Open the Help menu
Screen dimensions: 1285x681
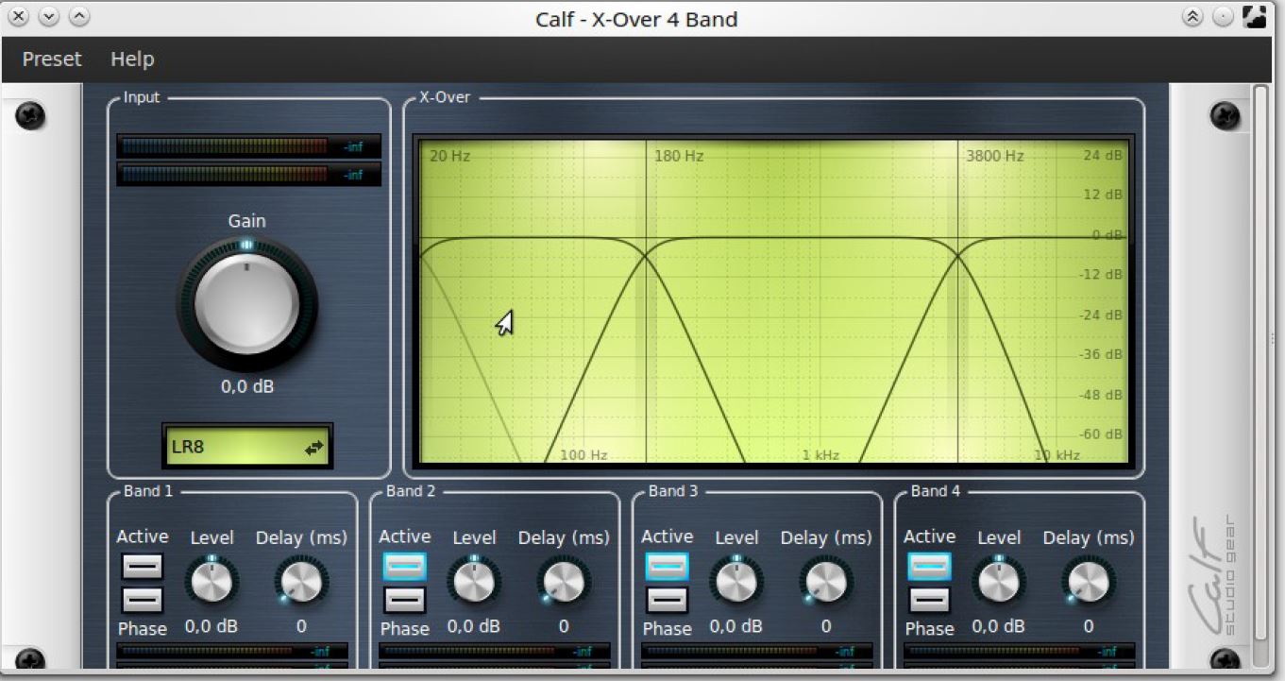pyautogui.click(x=132, y=59)
